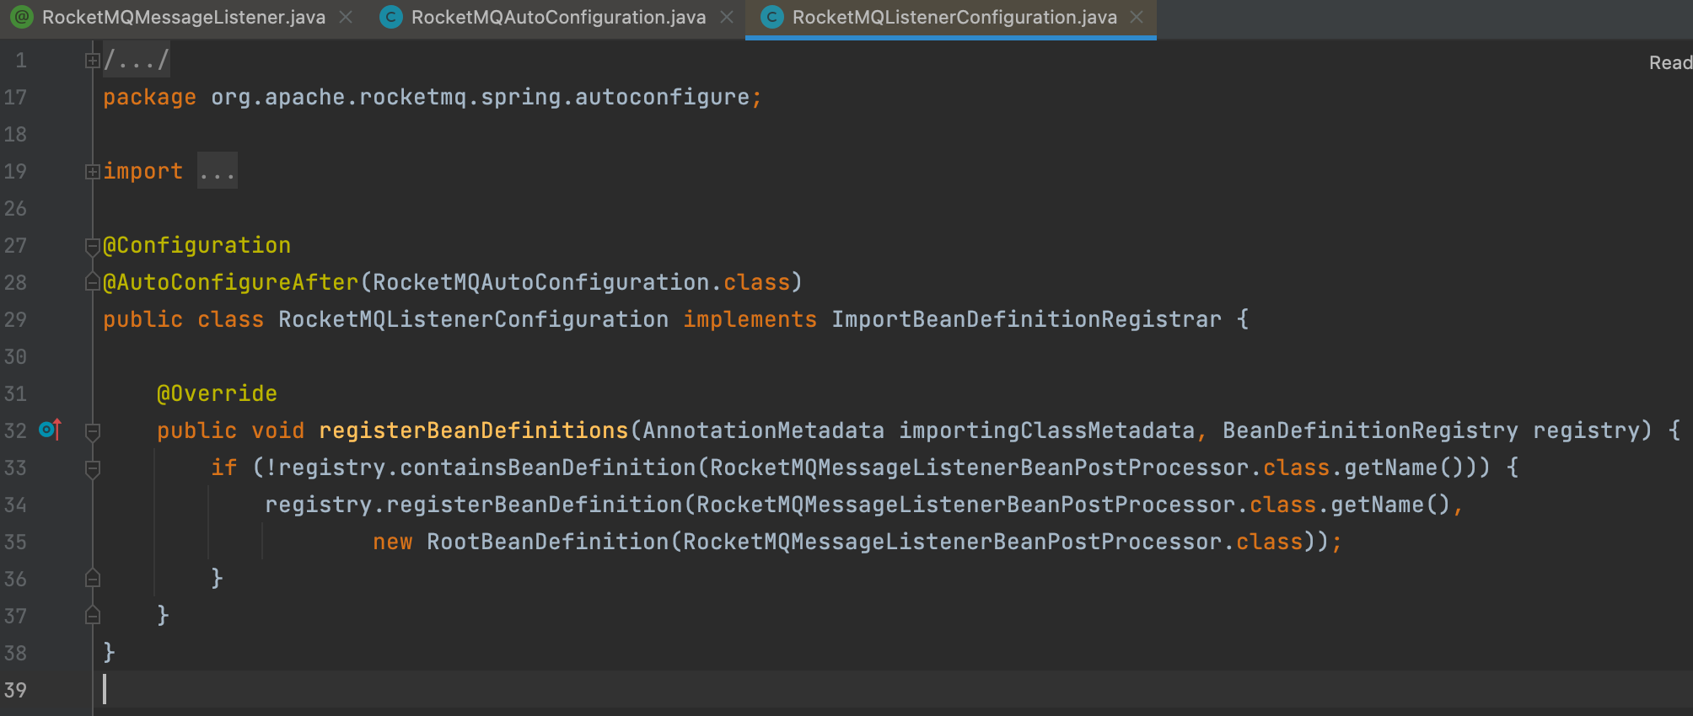This screenshot has height=716, width=1693.
Task: Click the implements keyword on line 29
Action: [x=750, y=320]
